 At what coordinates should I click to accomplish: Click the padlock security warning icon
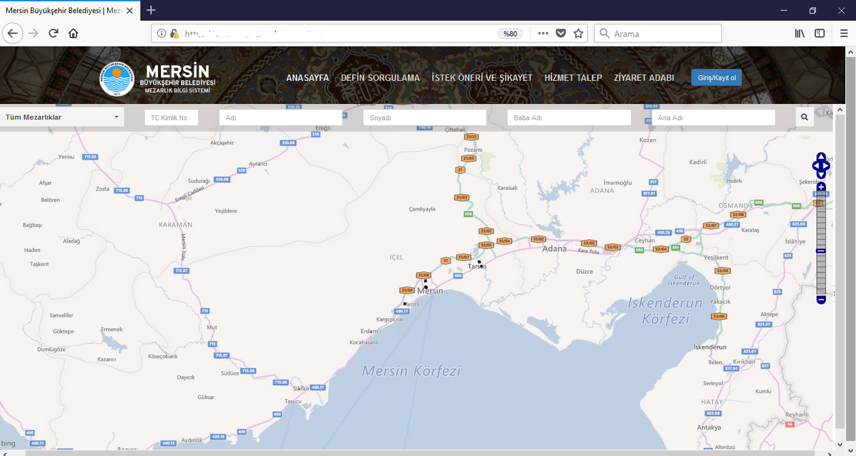click(x=174, y=33)
